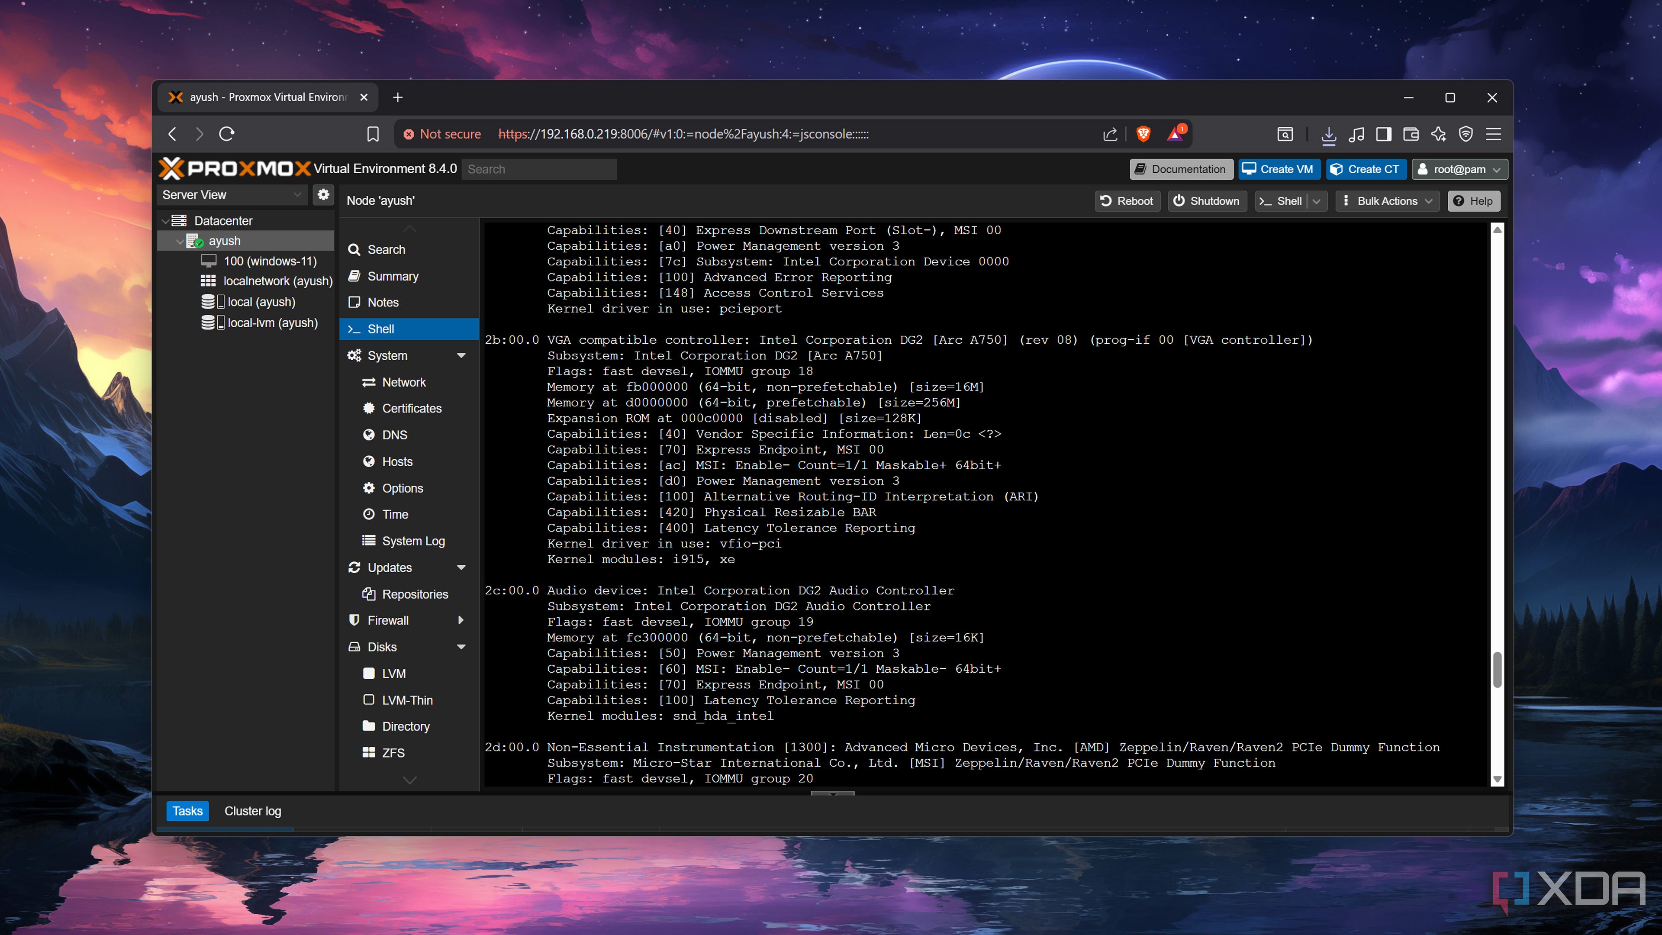This screenshot has height=935, width=1662.
Task: Collapse the Datacenter tree node
Action: pyautogui.click(x=165, y=221)
